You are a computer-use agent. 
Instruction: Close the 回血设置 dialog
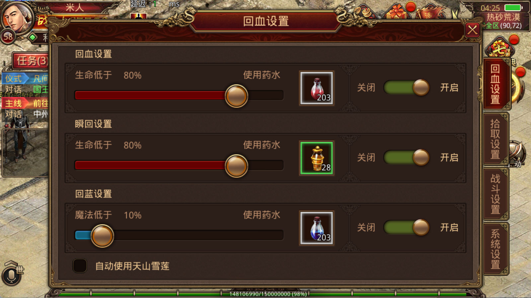(473, 30)
